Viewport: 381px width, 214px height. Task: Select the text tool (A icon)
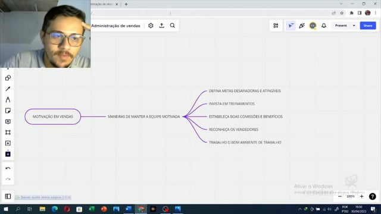(8, 100)
